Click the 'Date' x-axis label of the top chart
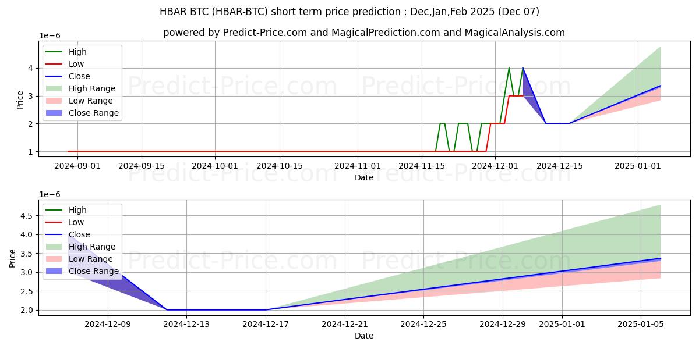This screenshot has height=349, width=699. tap(364, 177)
